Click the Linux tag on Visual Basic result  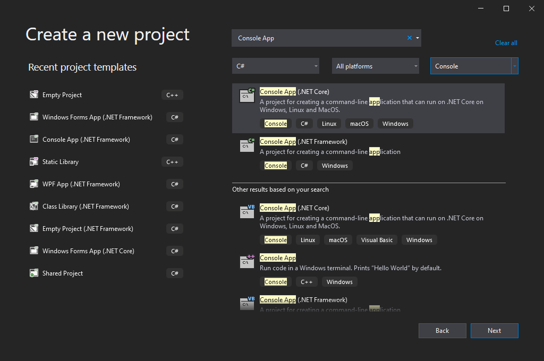click(x=308, y=240)
